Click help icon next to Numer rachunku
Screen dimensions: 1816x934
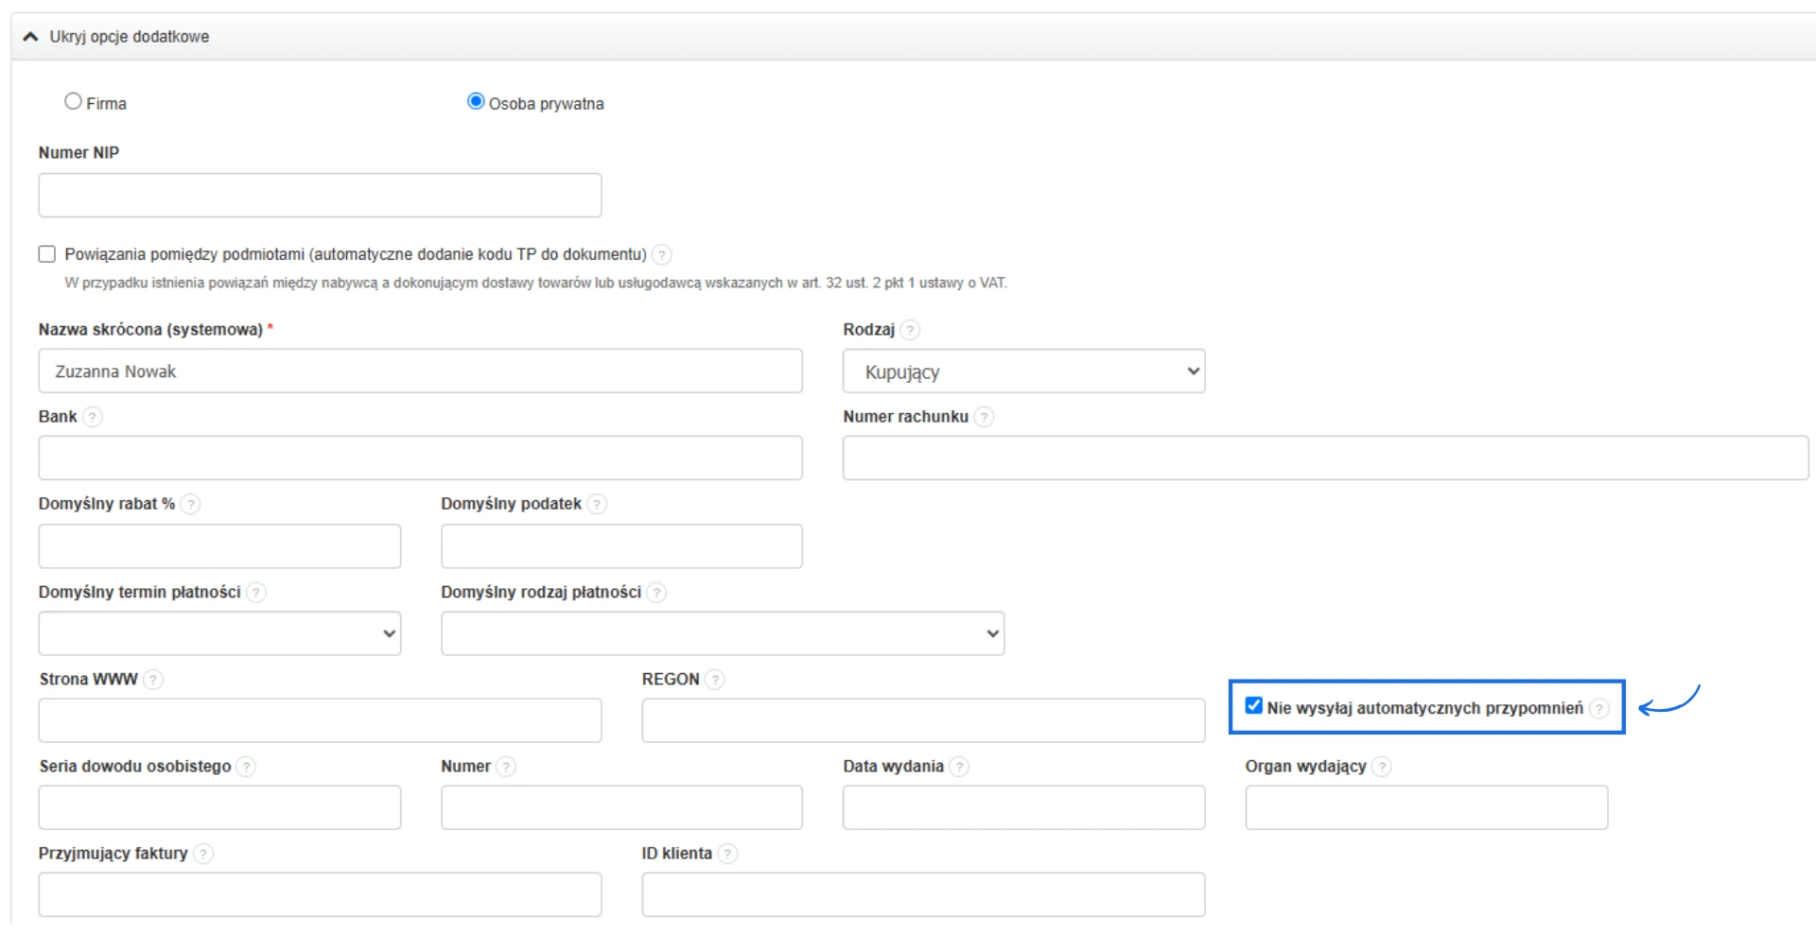point(984,417)
